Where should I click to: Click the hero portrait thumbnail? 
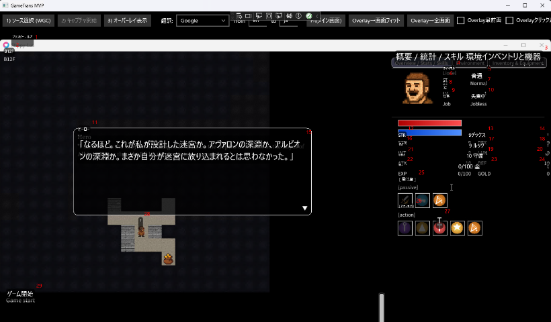[x=417, y=89]
